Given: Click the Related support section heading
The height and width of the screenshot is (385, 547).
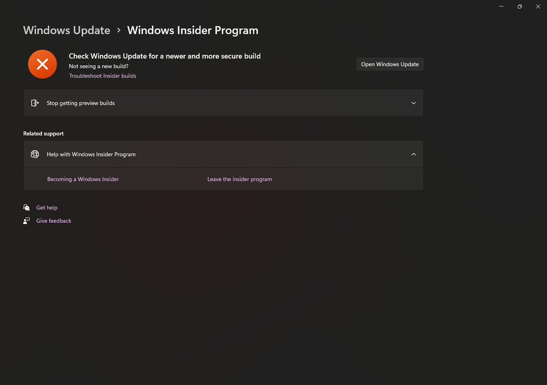Looking at the screenshot, I should 43,133.
